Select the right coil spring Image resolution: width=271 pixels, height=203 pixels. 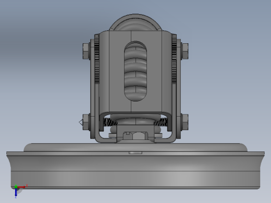161,122
